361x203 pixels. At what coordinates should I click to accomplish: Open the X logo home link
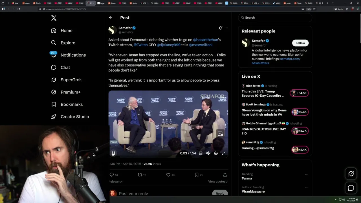54,18
